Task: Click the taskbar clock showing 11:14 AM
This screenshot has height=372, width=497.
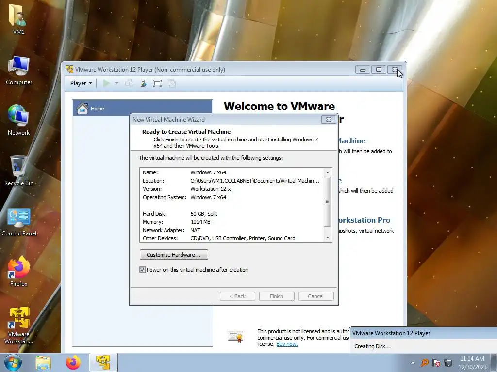Action: tap(472, 363)
